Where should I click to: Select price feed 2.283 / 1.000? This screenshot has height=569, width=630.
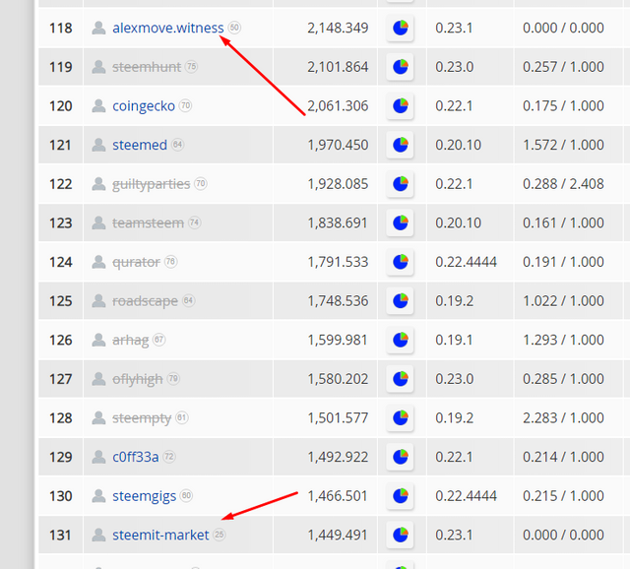click(563, 418)
